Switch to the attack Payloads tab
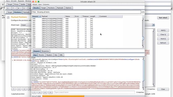Screen dimensions: 173x97 (x=60, y=8)
